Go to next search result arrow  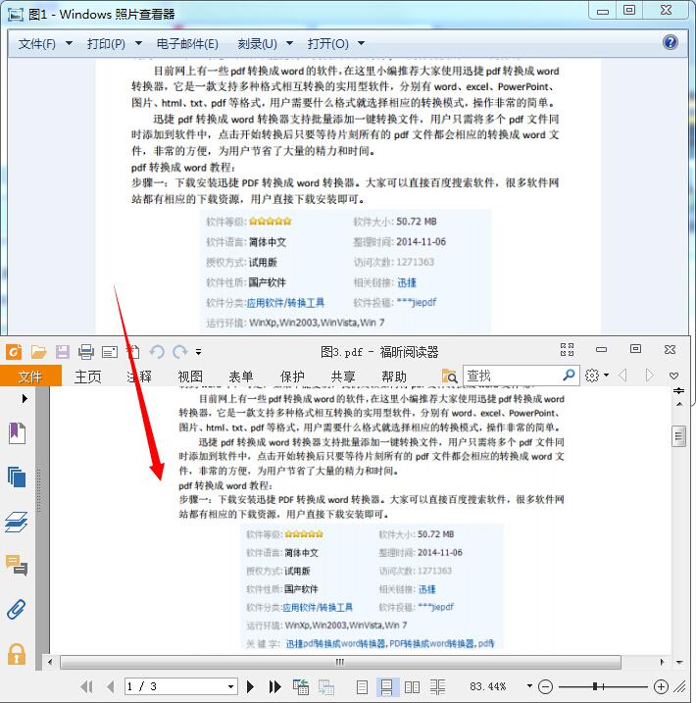click(649, 375)
